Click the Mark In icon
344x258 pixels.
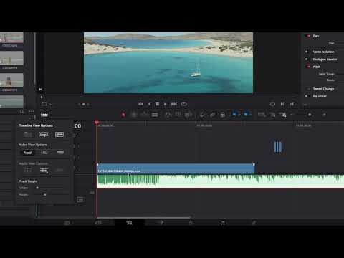pyautogui.click(x=282, y=104)
